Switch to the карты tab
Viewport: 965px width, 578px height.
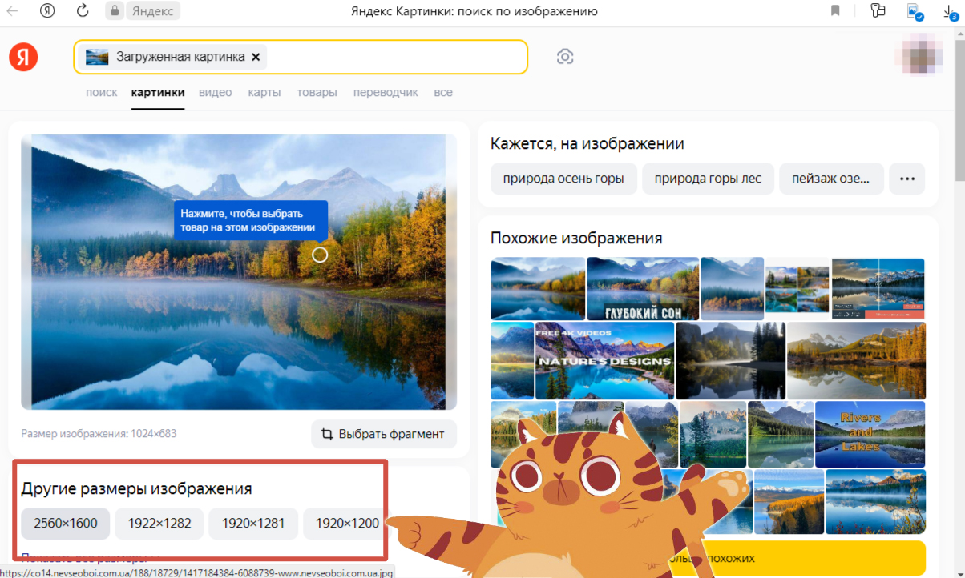(x=264, y=93)
